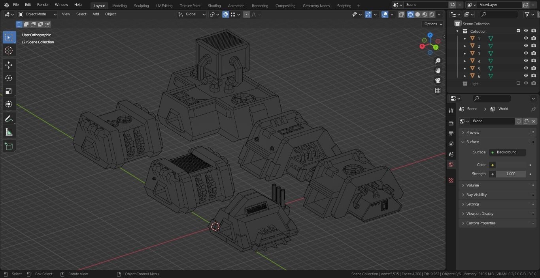Switch viewport to Solid shading mode
Screen dimensions: 540x278
(x=417, y=14)
